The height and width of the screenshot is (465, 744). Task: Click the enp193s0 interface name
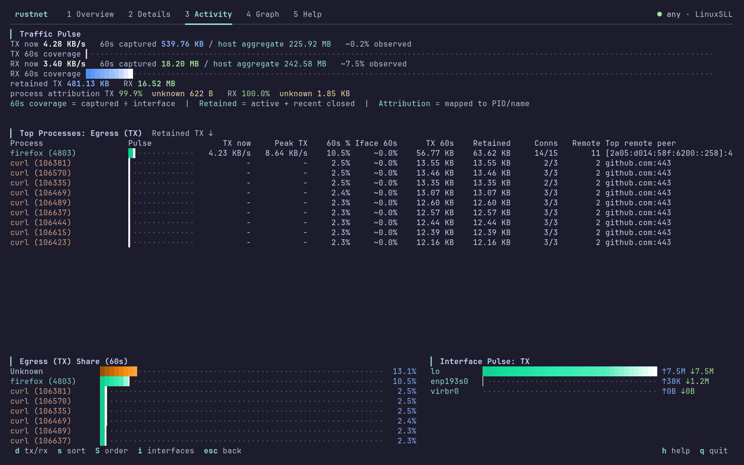pyautogui.click(x=449, y=381)
